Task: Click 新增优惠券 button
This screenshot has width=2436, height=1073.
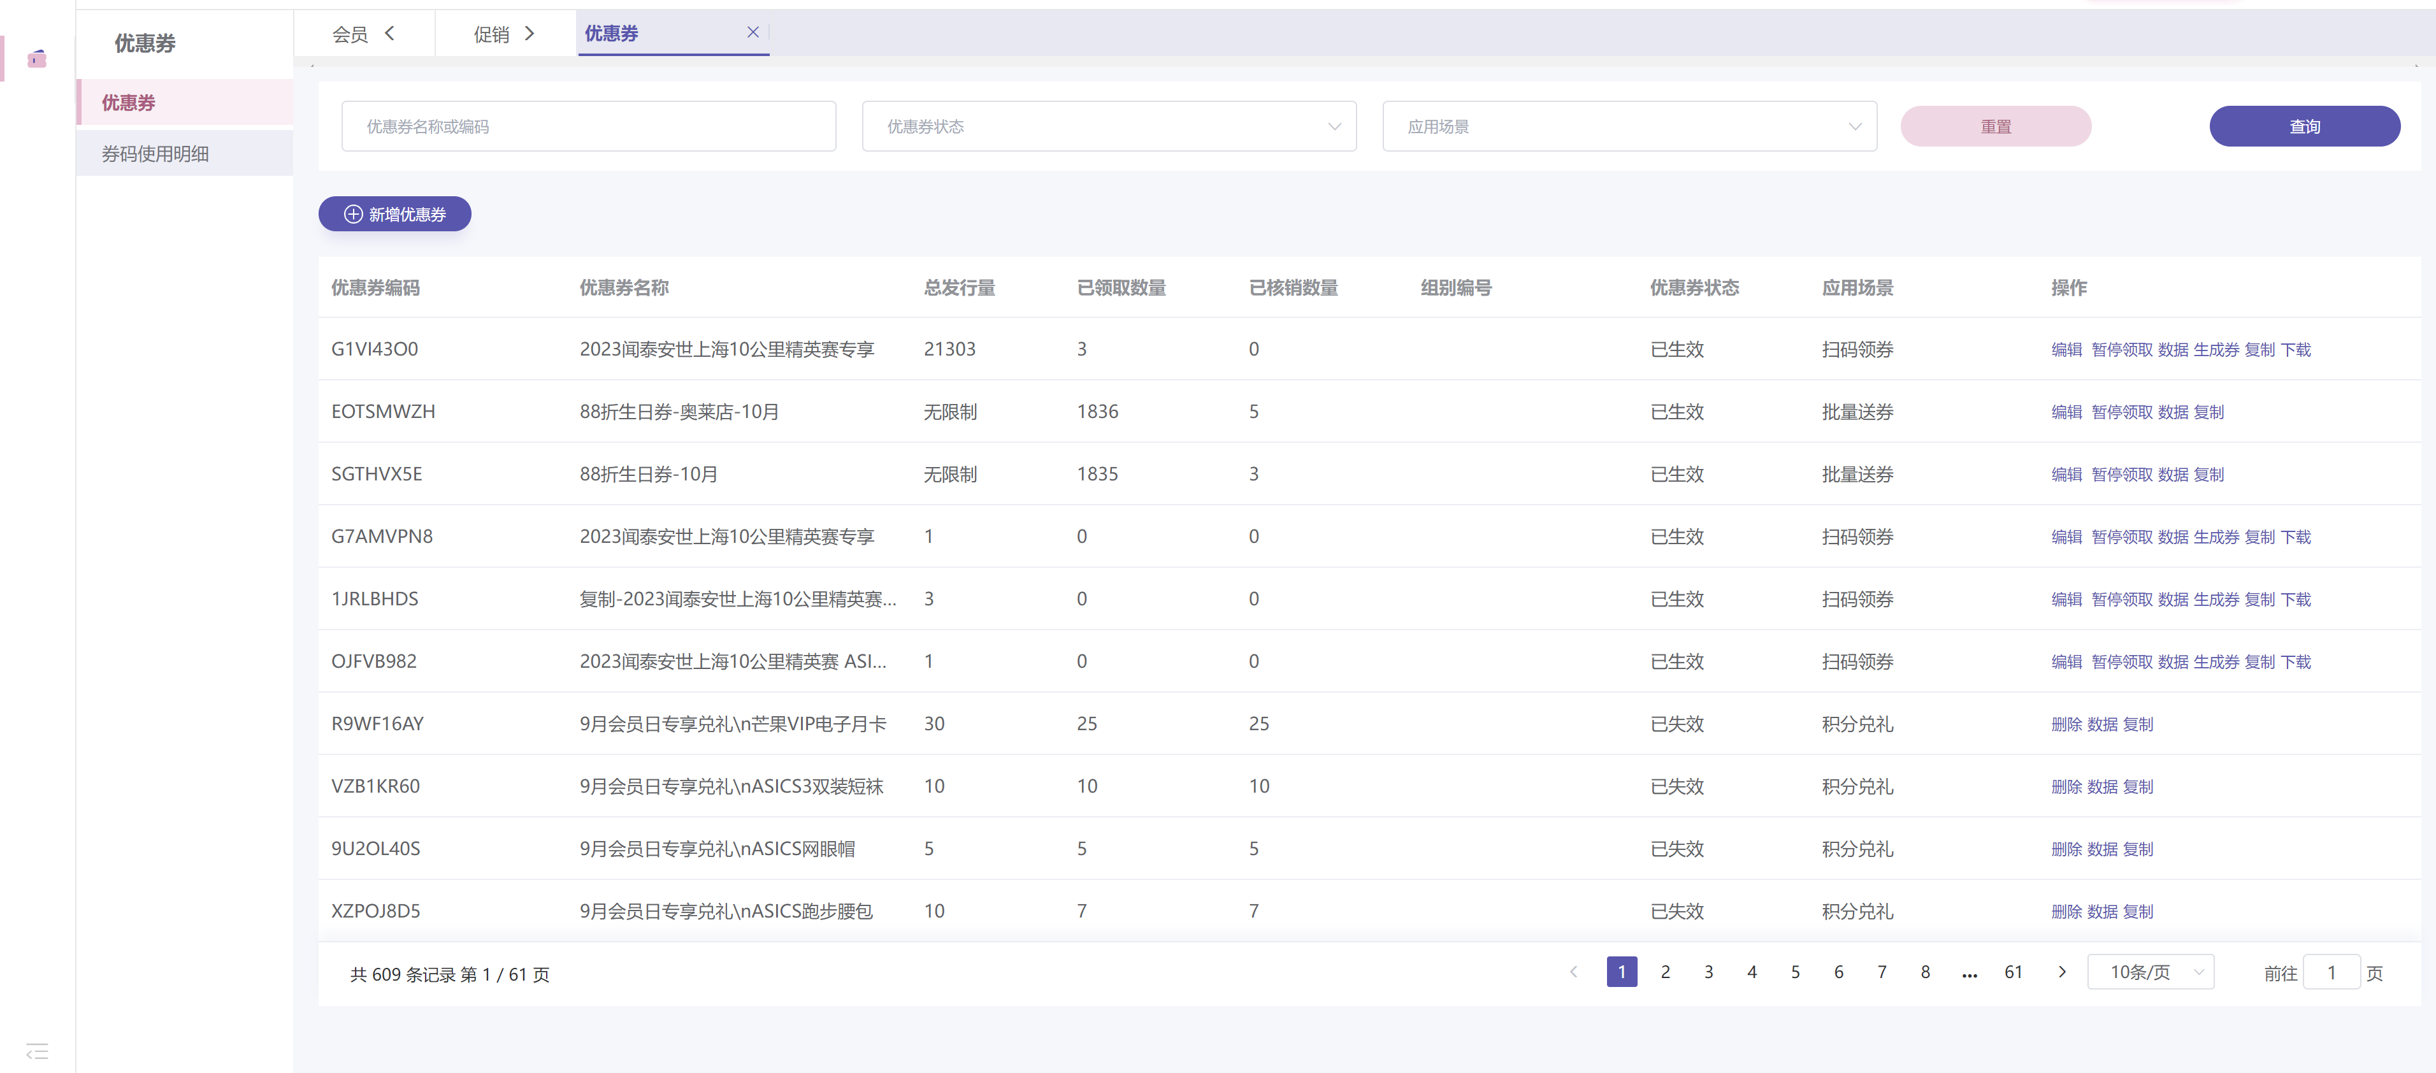Action: pos(394,215)
